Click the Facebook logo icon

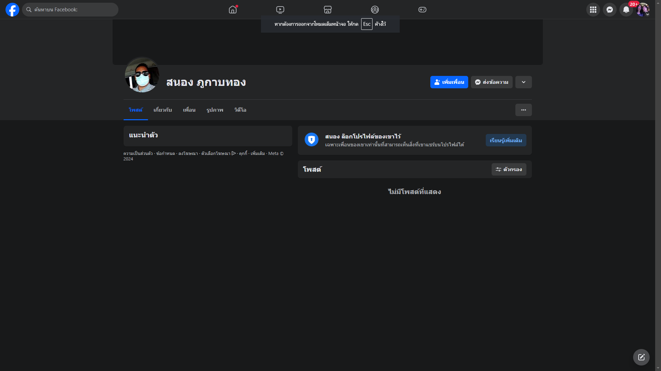pos(12,10)
